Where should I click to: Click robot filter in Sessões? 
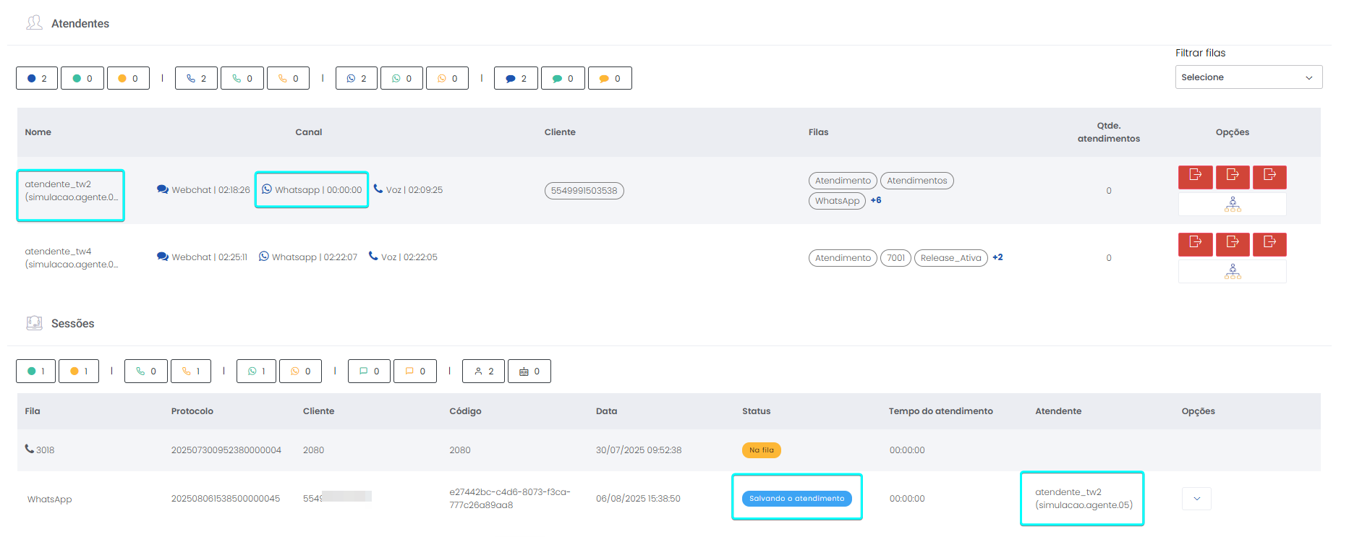click(x=529, y=371)
